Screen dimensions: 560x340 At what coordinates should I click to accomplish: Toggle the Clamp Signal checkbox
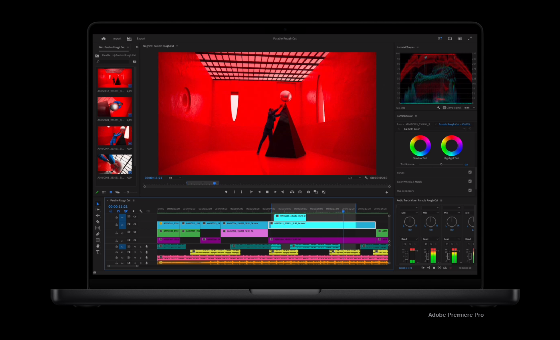coord(444,108)
